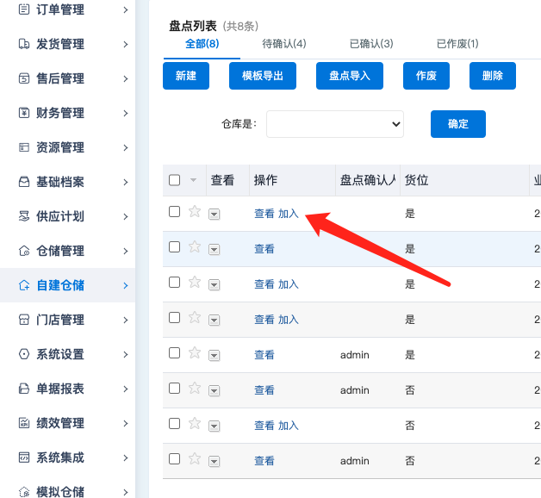Image resolution: width=541 pixels, height=498 pixels.
Task: Open the 仓库是 warehouse dropdown
Action: 334,124
